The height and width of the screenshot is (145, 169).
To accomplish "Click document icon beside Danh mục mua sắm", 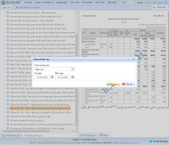I will pos(8,61).
